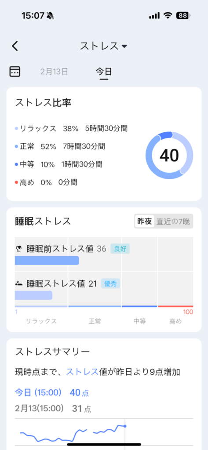
Task: Tap the 良好 status badge
Action: coord(120,249)
